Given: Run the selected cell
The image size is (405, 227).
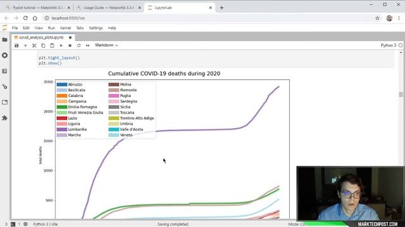Looking at the screenshot, I should (61, 45).
